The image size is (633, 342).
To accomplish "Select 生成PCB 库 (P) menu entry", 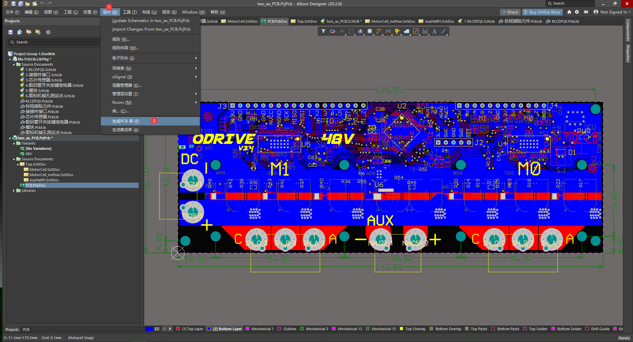I will [x=150, y=121].
